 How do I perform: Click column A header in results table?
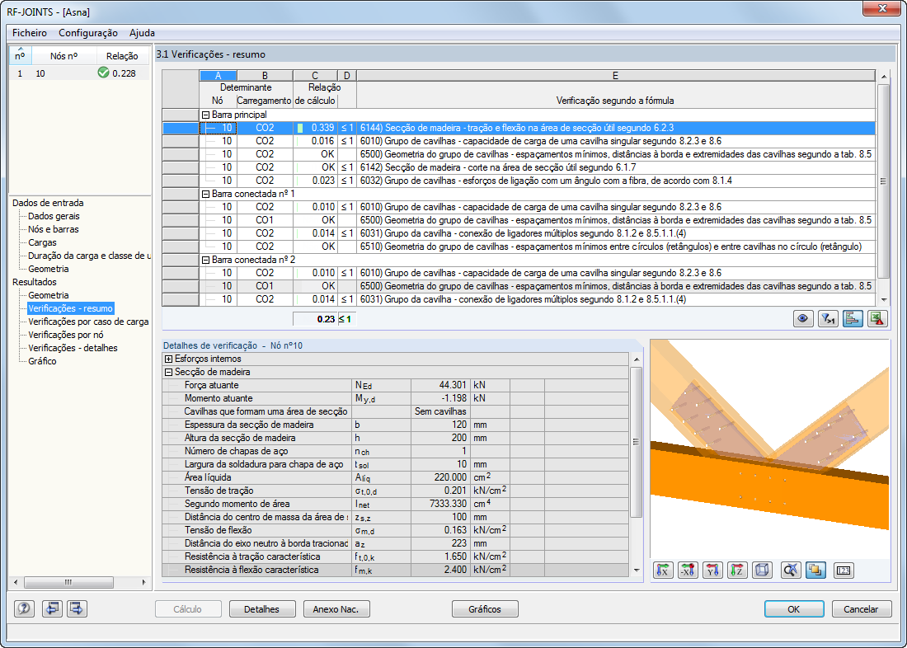point(218,76)
